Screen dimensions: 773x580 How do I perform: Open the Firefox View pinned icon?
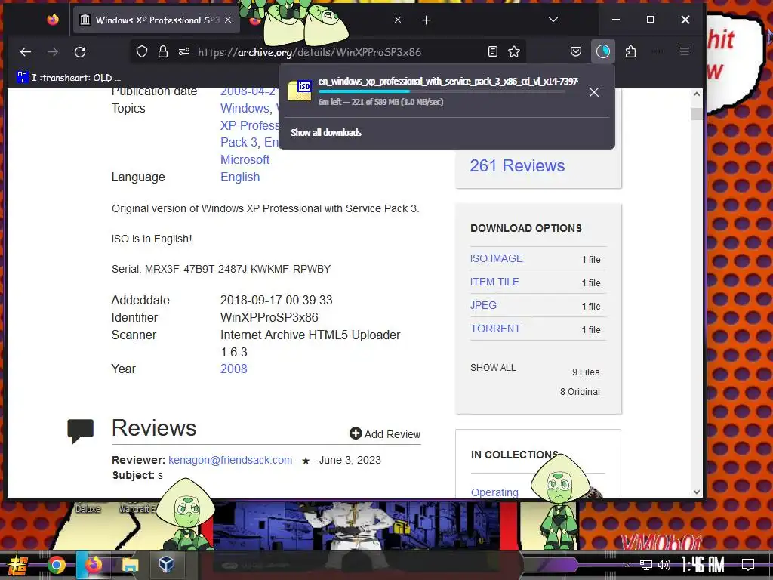pos(53,20)
